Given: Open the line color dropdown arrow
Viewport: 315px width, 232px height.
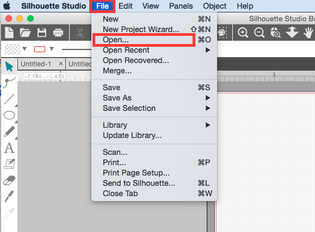Looking at the screenshot, I should (x=52, y=48).
